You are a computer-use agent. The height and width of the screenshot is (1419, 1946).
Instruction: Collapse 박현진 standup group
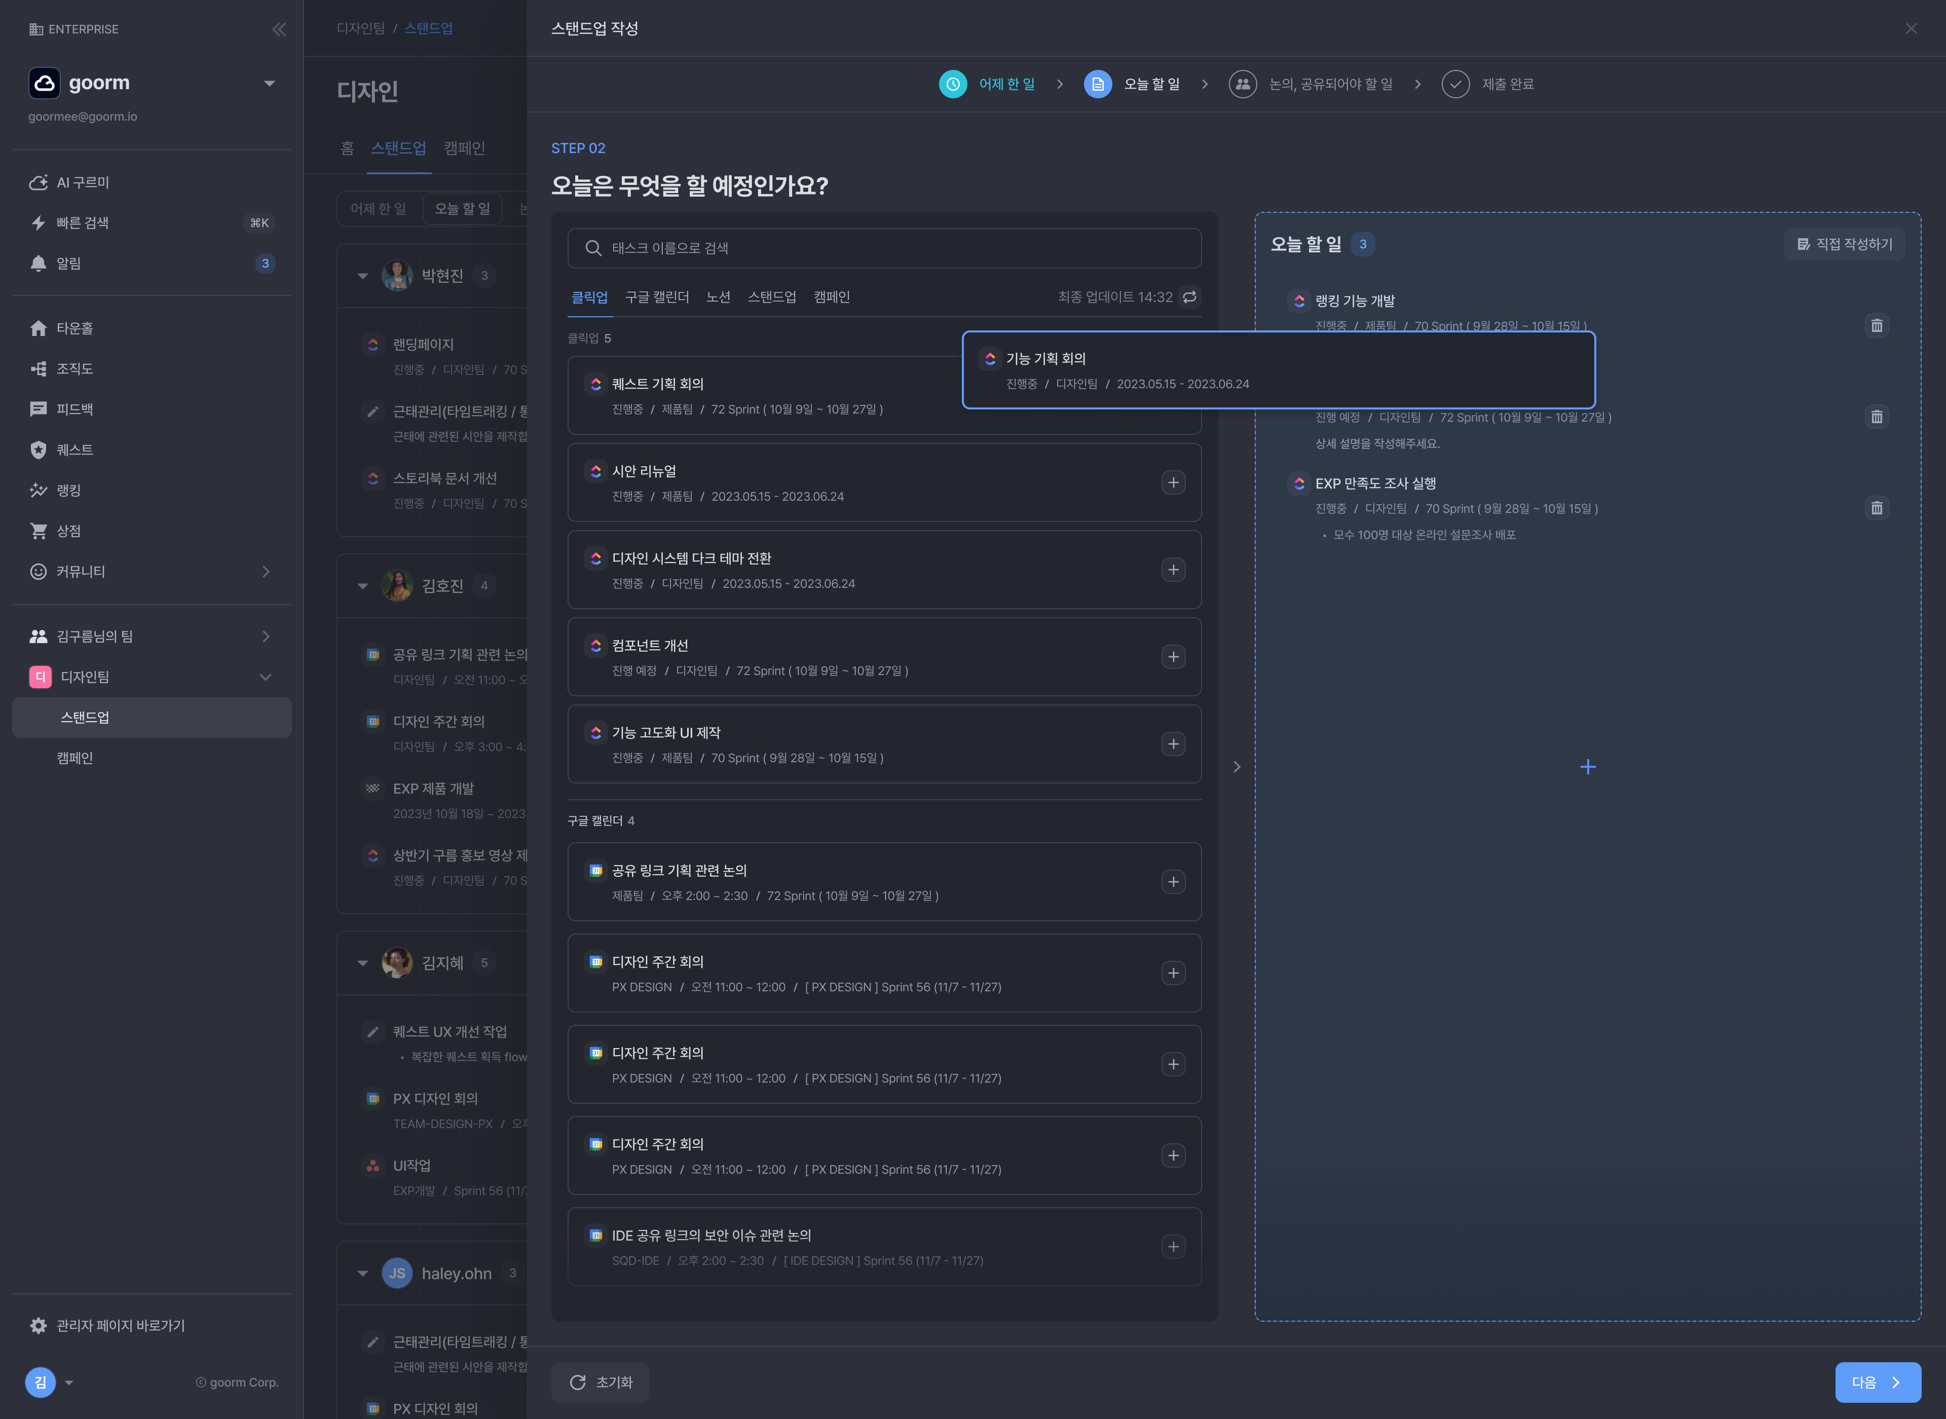362,276
